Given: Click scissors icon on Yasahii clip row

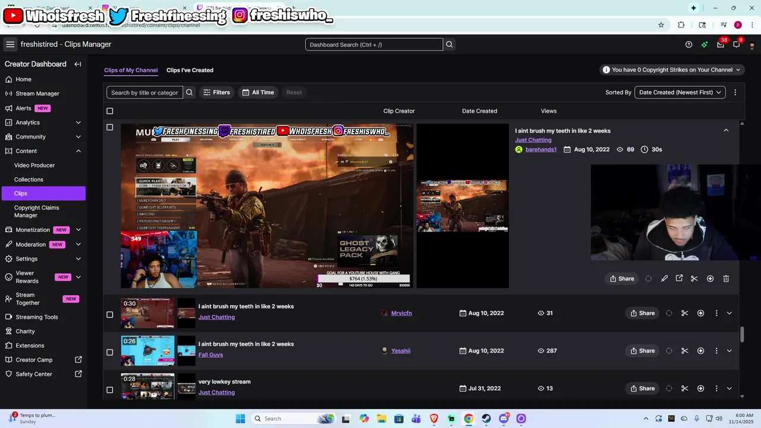Looking at the screenshot, I should pyautogui.click(x=685, y=351).
